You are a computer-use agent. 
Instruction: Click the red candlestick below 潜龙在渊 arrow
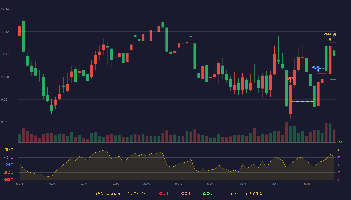330,60
